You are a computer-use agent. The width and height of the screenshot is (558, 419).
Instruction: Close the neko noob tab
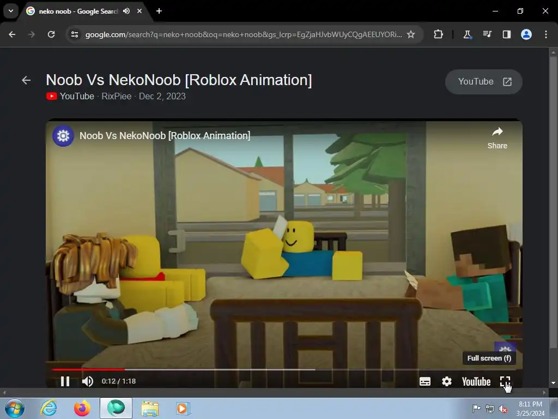[x=139, y=11]
